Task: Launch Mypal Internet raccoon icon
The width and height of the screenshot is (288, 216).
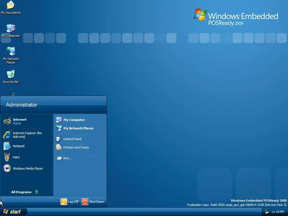Action: (x=7, y=121)
